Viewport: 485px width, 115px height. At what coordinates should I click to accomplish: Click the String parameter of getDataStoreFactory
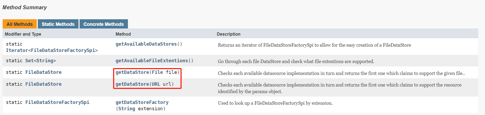127,109
